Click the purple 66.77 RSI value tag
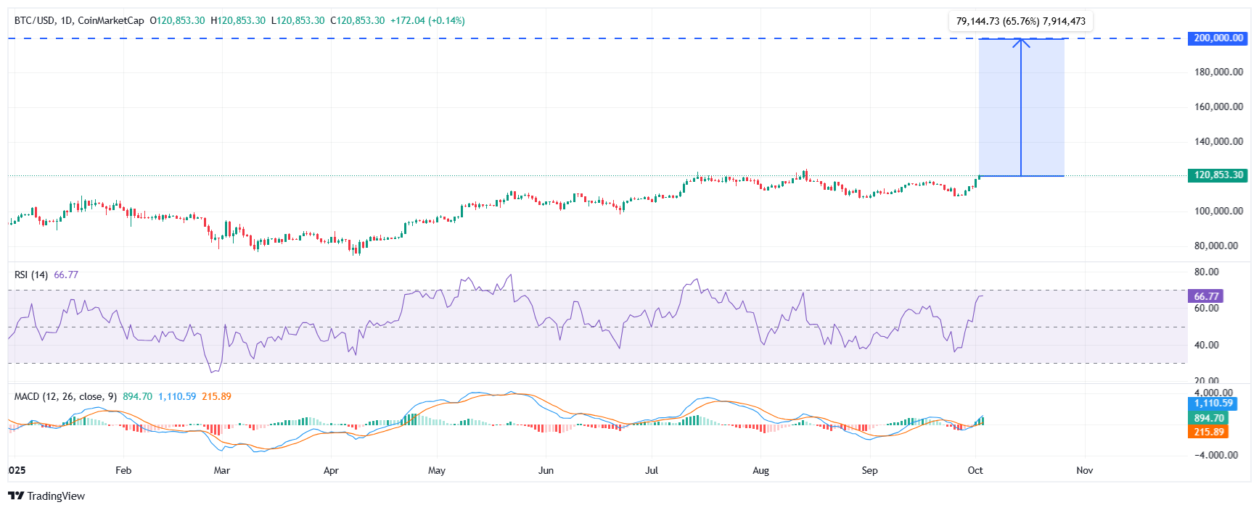This screenshot has width=1259, height=510. click(1205, 296)
